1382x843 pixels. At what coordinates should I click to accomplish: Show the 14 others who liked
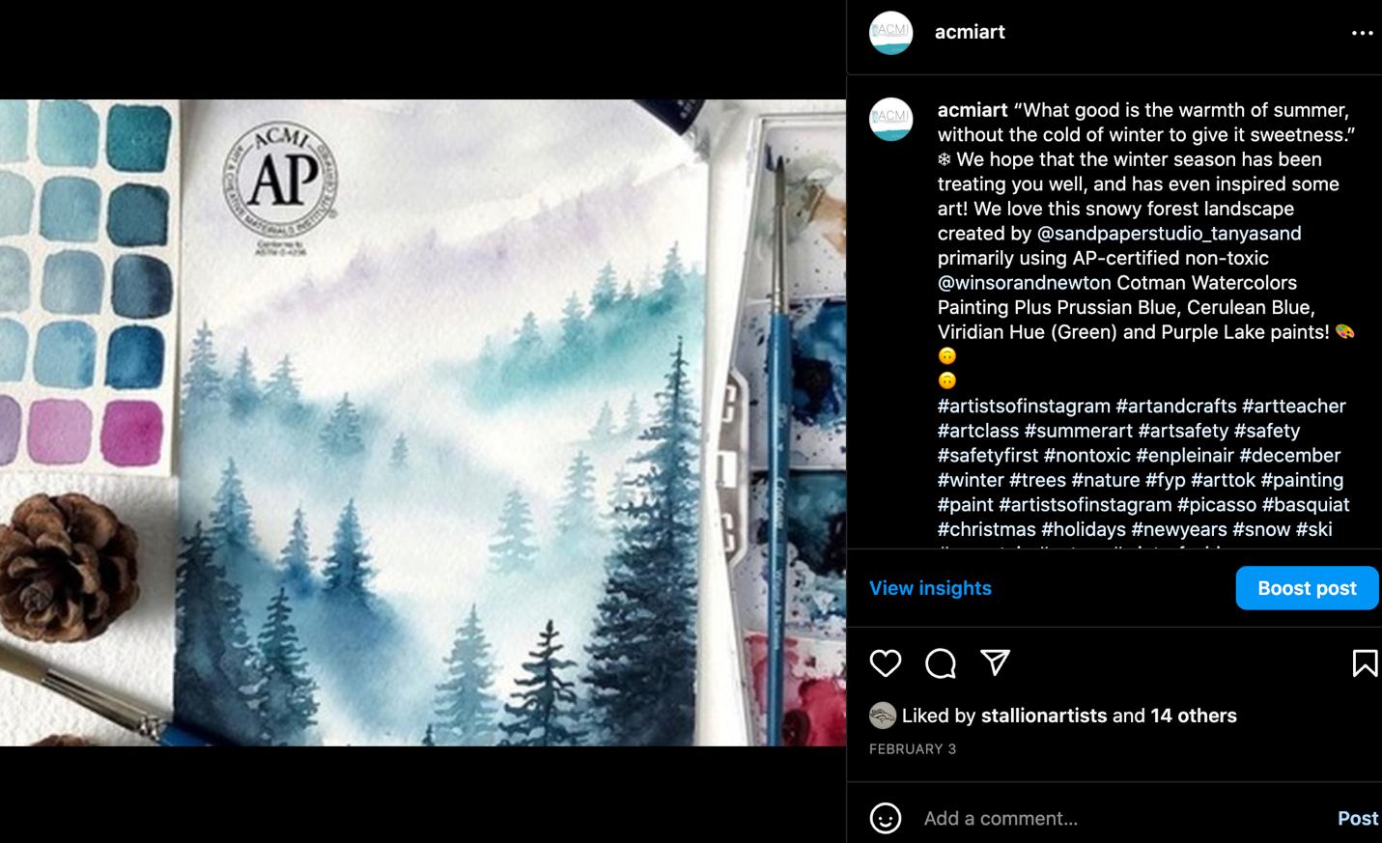1194,716
